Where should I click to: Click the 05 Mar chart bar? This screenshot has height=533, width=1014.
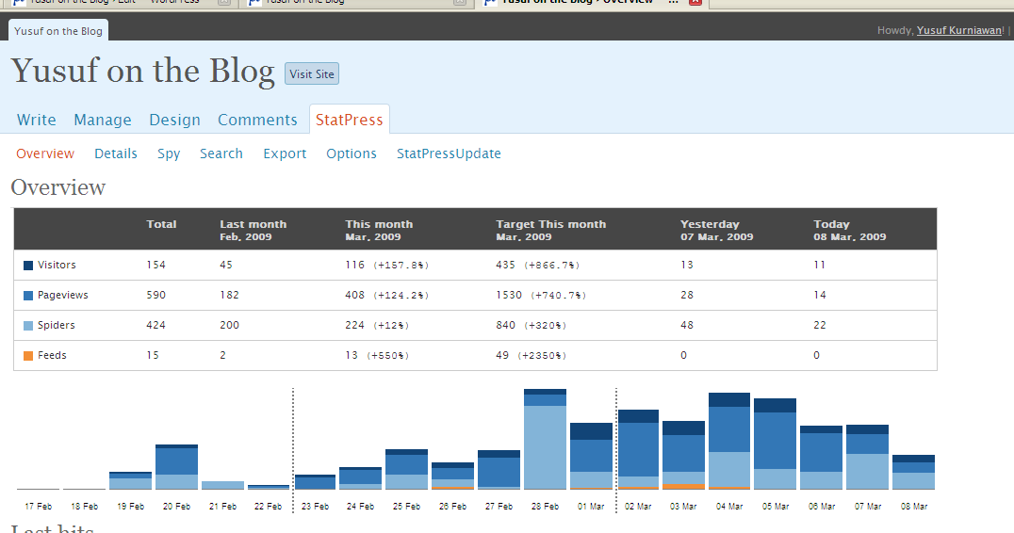coord(776,444)
